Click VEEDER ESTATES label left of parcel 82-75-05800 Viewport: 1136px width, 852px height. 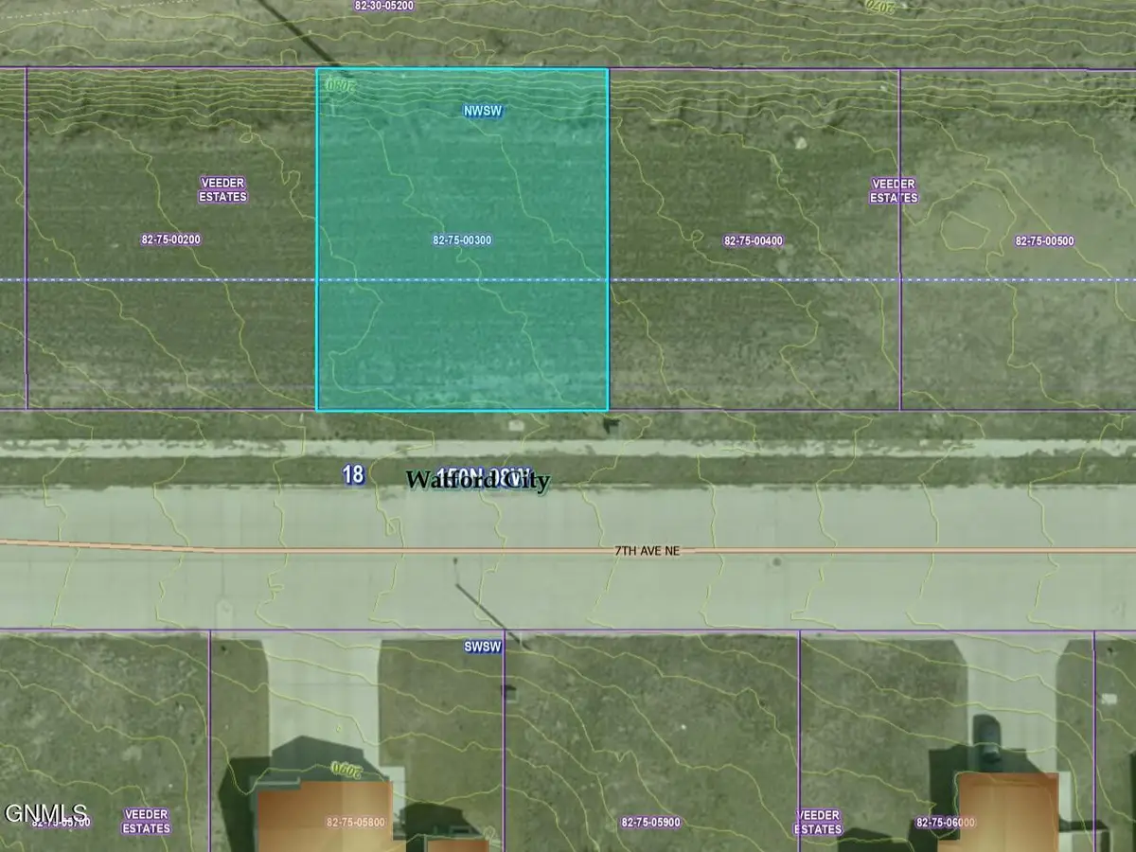click(146, 822)
